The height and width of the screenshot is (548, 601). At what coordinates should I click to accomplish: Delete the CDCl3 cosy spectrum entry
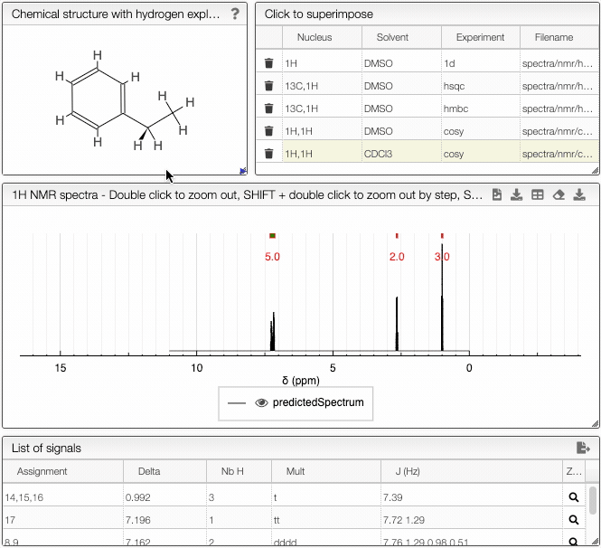[x=268, y=154]
